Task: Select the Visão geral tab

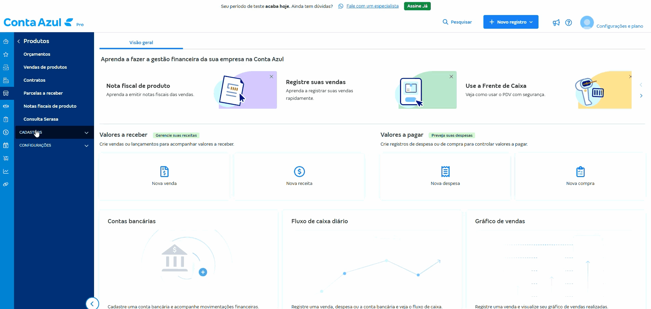Action: coord(141,43)
